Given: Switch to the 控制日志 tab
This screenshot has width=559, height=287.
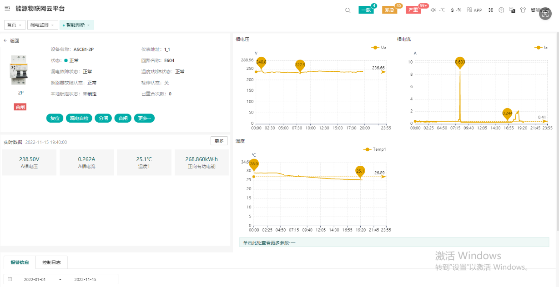Looking at the screenshot, I should 51,262.
